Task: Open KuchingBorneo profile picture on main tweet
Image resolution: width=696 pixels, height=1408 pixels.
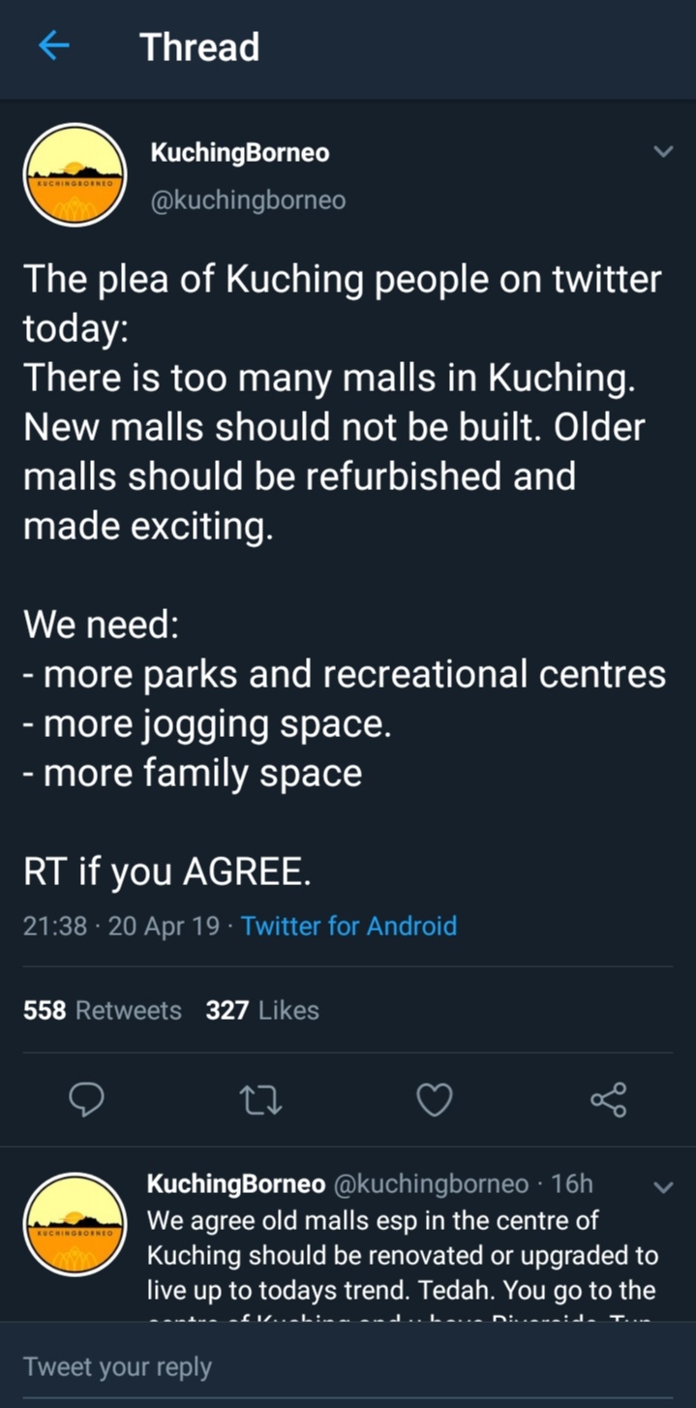Action: 75,175
